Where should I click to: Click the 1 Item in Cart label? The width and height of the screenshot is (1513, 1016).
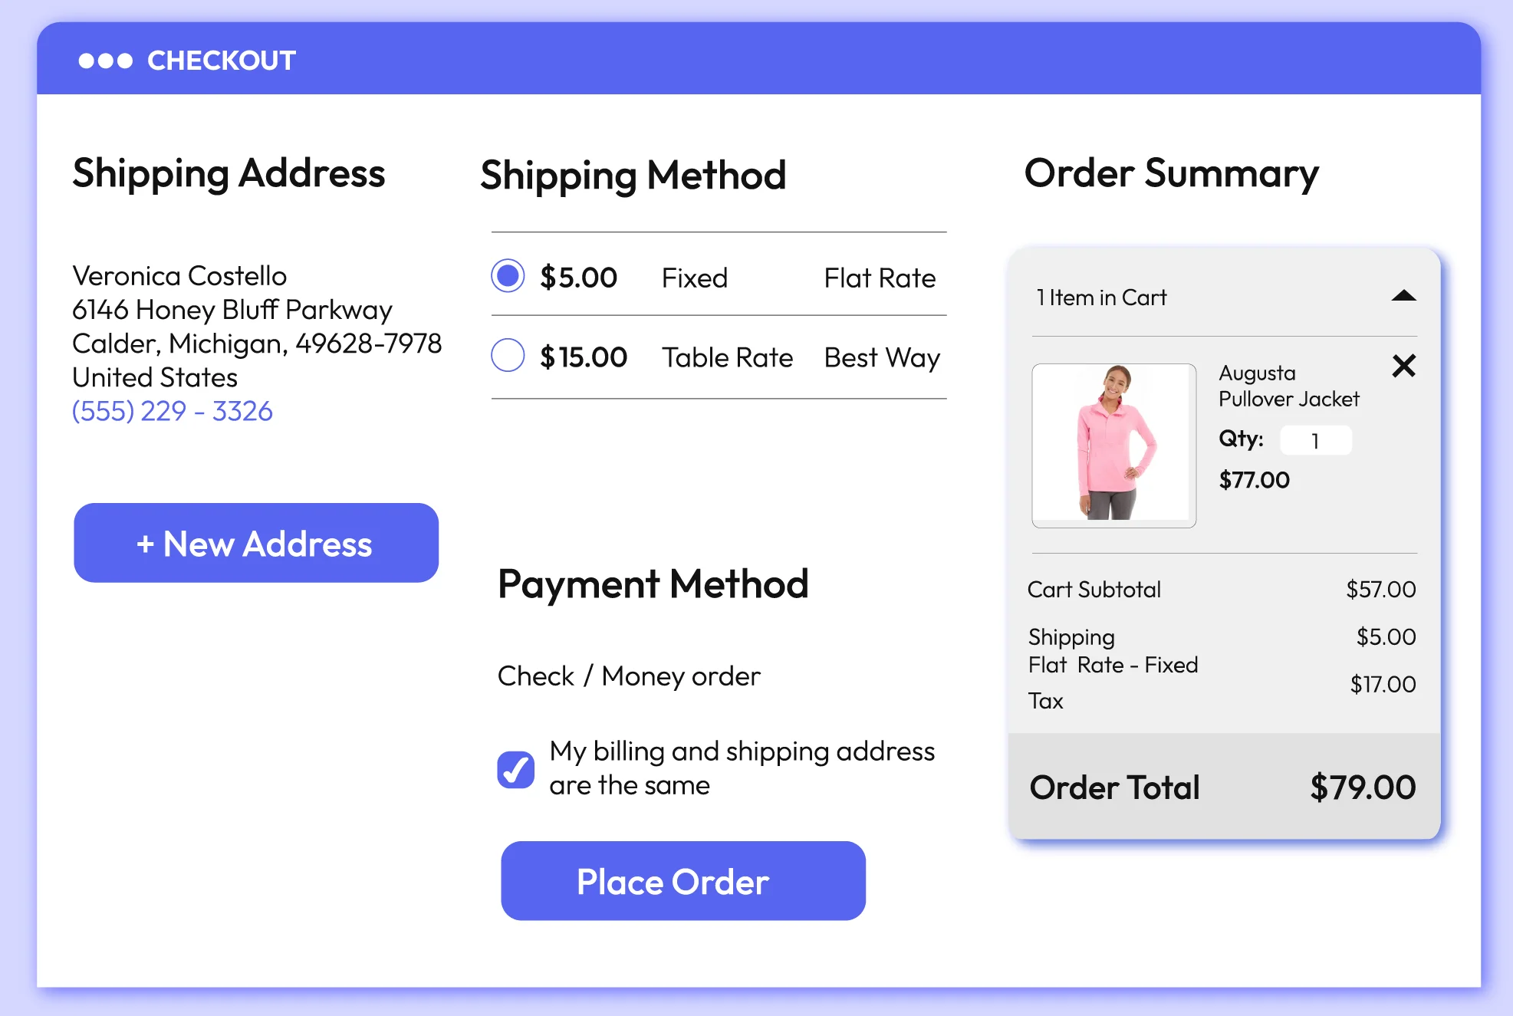[x=1101, y=298]
